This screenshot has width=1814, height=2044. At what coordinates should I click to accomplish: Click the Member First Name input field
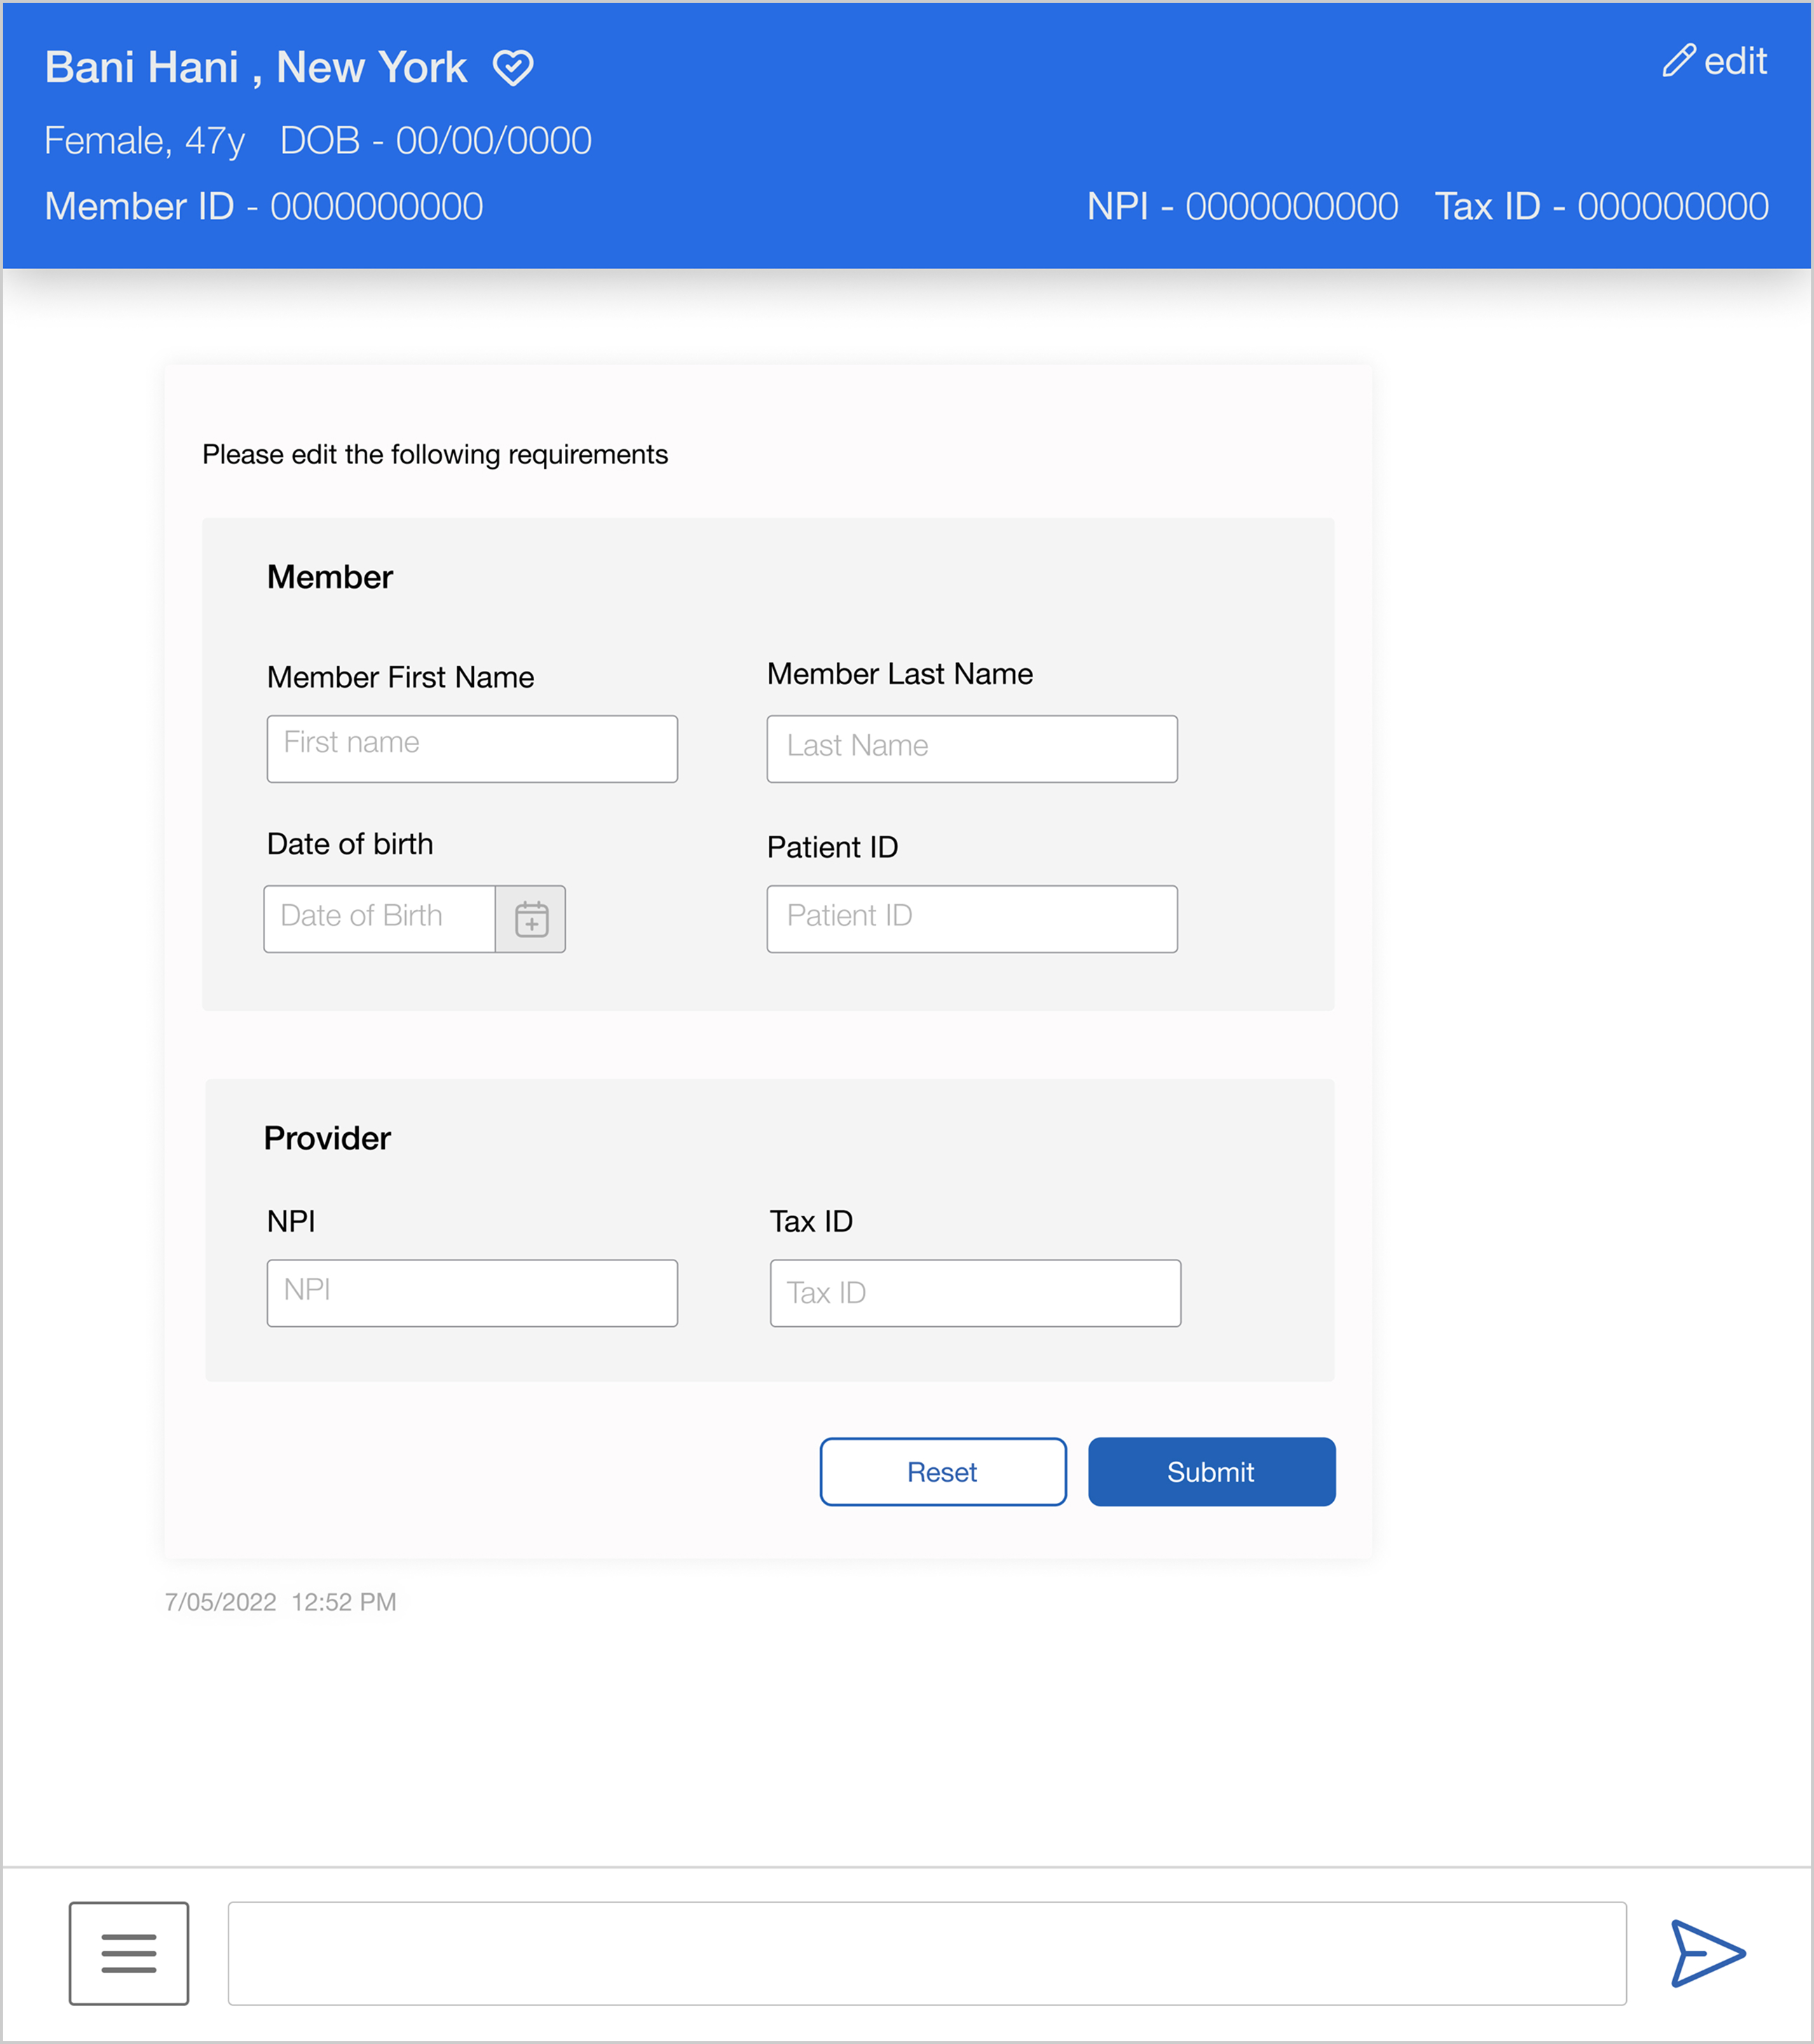coord(472,748)
